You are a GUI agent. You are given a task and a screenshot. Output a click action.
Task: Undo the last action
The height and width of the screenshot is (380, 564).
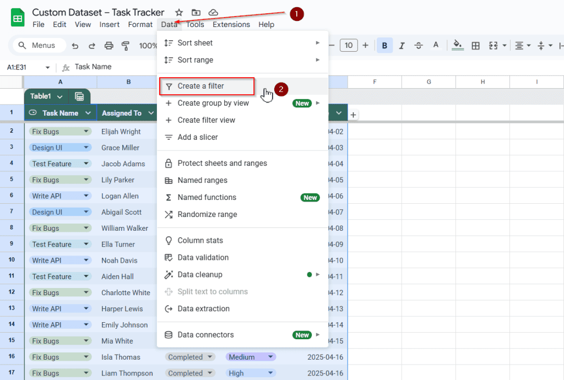[75, 45]
